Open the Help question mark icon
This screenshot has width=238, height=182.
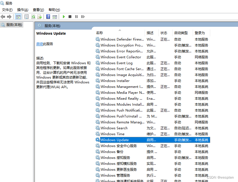(x=48, y=17)
